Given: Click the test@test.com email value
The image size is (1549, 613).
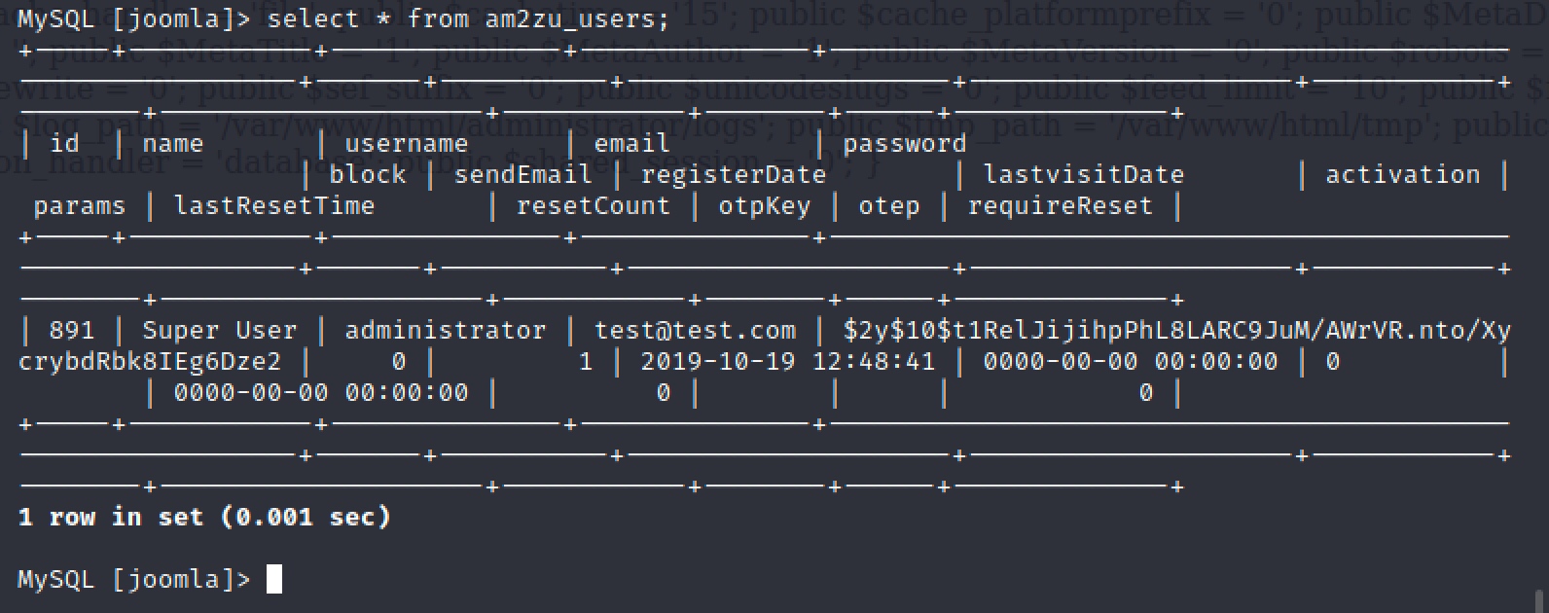Looking at the screenshot, I should (695, 331).
